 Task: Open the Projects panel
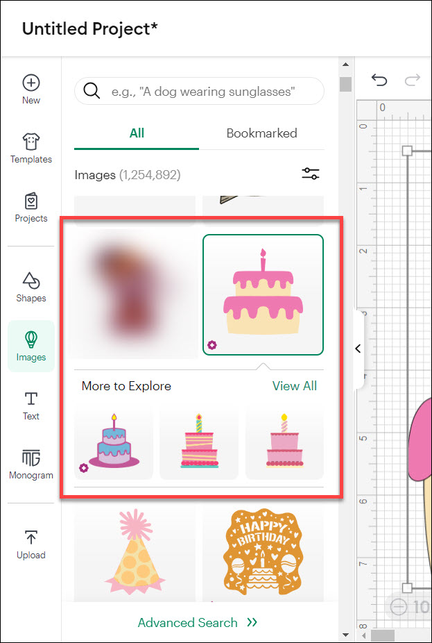[31, 208]
